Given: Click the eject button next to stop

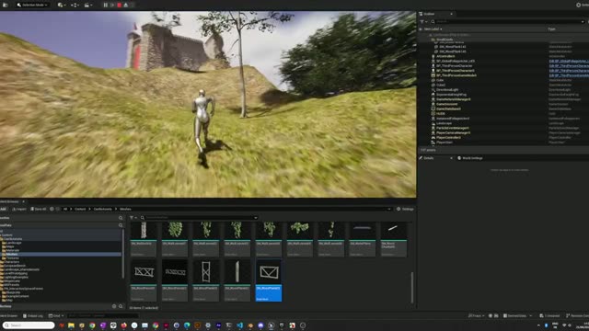Looking at the screenshot, I should click(126, 5).
